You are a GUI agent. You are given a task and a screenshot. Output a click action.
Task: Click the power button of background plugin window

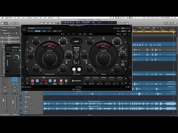point(8,48)
